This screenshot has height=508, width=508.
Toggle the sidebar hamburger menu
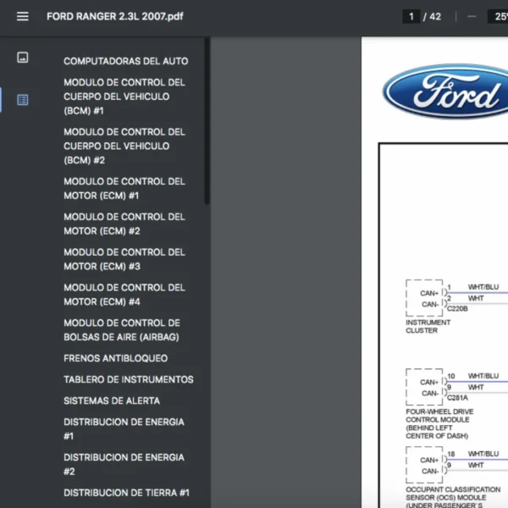coord(22,16)
